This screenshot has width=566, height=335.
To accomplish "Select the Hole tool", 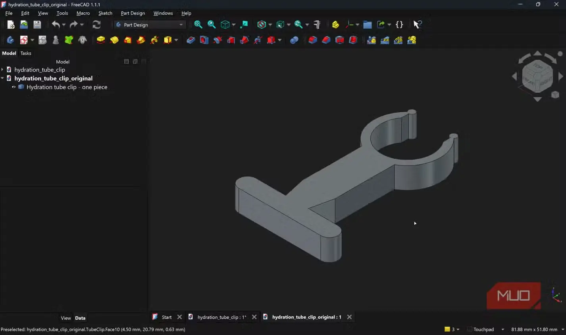I will point(204,40).
